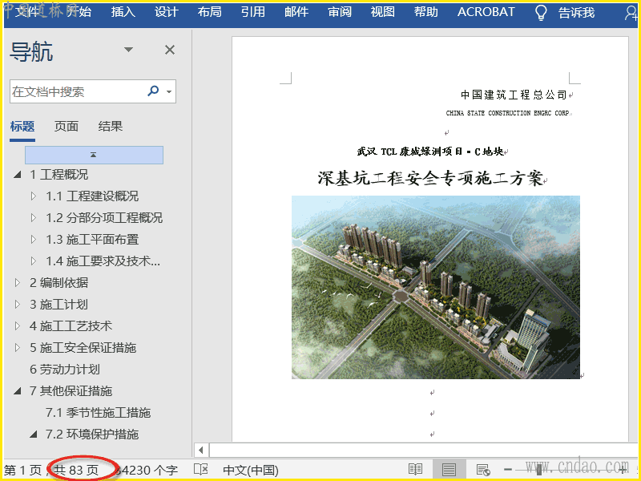Click the jump-to-top bar in navigation

pos(94,155)
